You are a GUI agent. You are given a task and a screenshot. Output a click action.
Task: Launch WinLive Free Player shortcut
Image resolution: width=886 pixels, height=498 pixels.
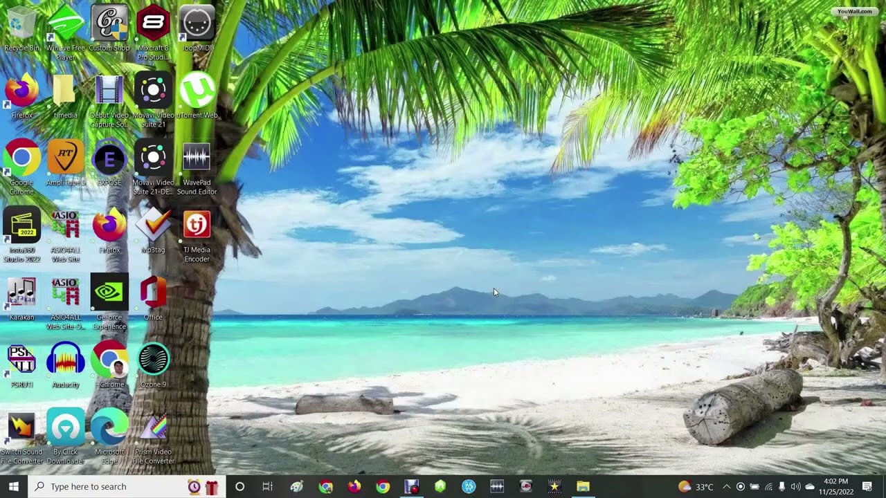point(65,33)
